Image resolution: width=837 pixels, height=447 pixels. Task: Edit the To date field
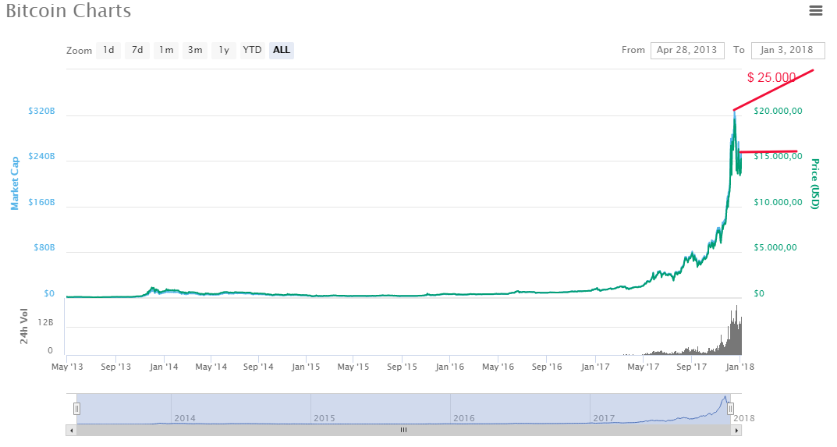787,50
